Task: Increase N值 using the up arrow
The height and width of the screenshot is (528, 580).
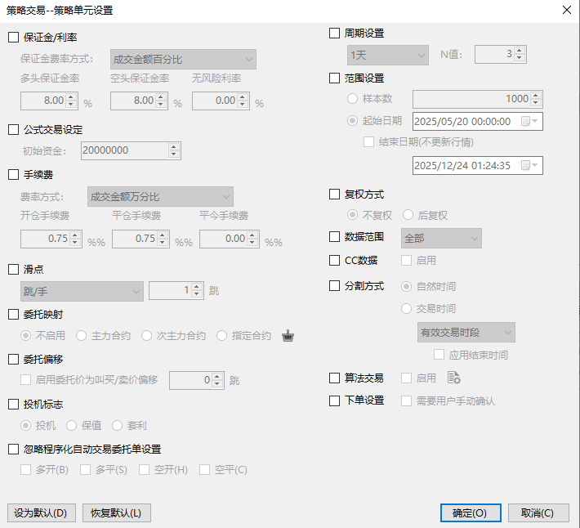Action: coord(520,51)
